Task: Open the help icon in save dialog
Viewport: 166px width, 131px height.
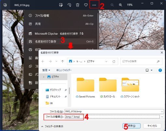Action: point(160,70)
